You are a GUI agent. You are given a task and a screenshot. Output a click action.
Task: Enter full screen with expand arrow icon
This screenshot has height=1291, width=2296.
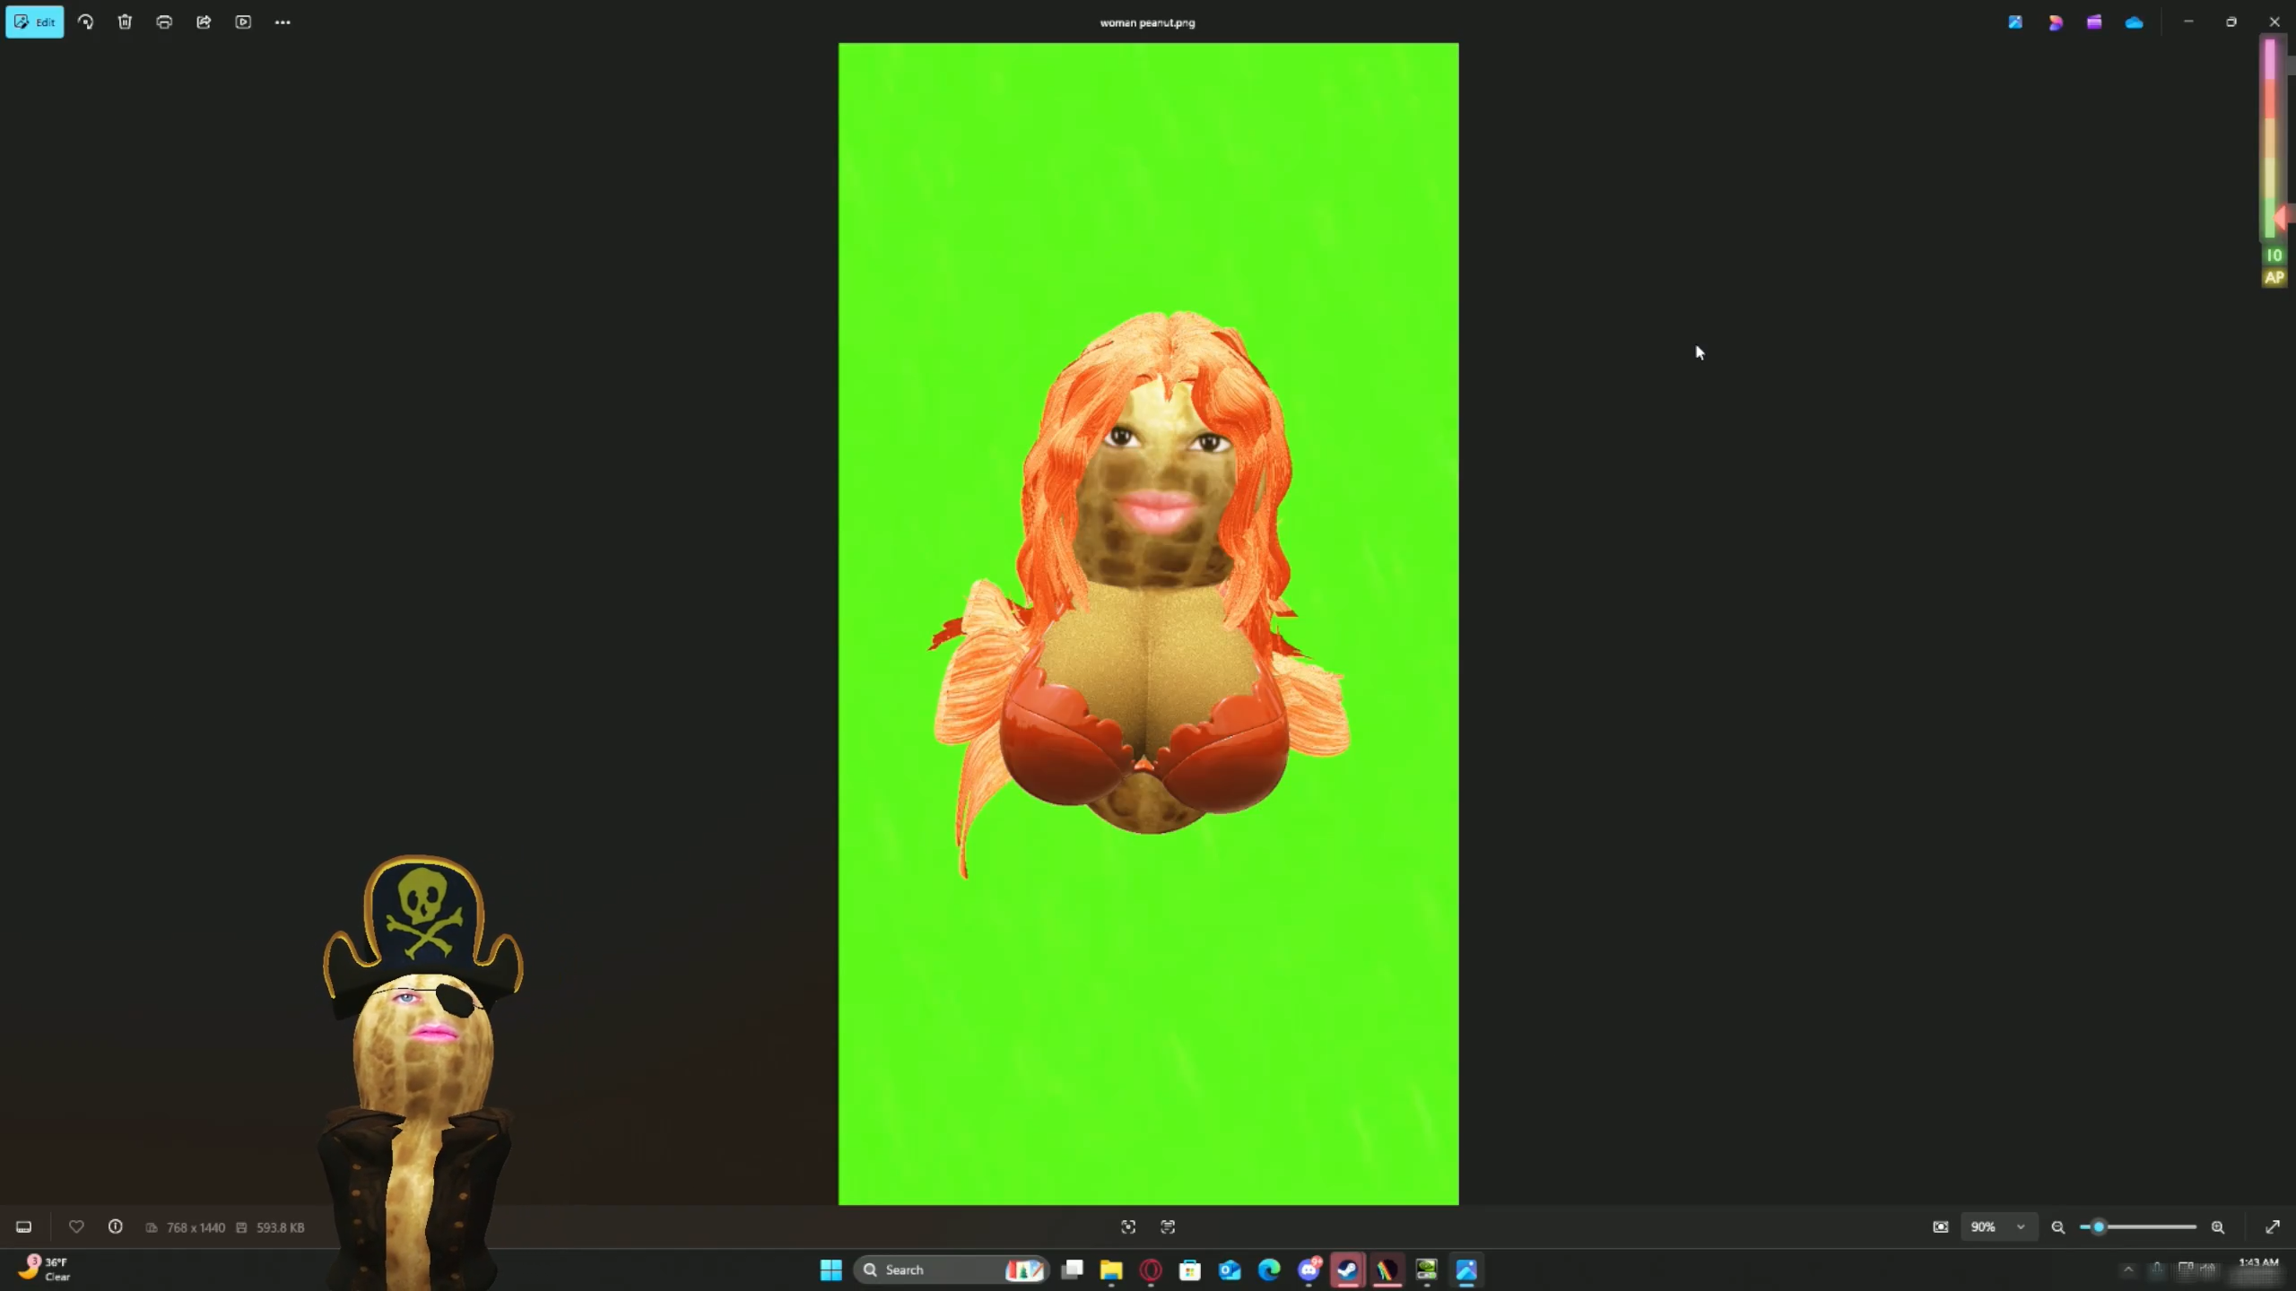coord(2273,1226)
